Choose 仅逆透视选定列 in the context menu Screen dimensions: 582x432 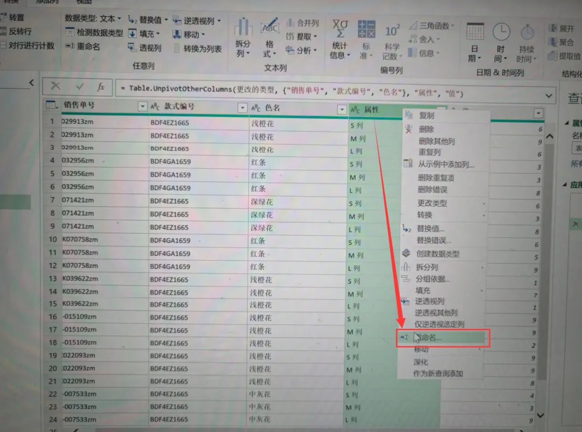click(x=440, y=324)
